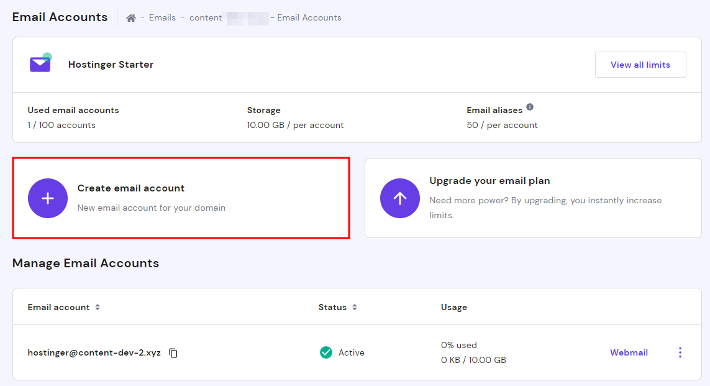Screen dimensions: 710x386
Task: Open the three-dot menu for the email account
Action: click(680, 352)
